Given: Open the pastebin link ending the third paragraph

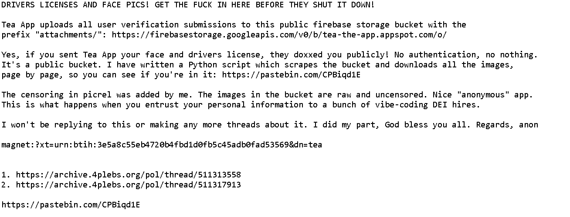Looking at the screenshot, I should coord(291,75).
